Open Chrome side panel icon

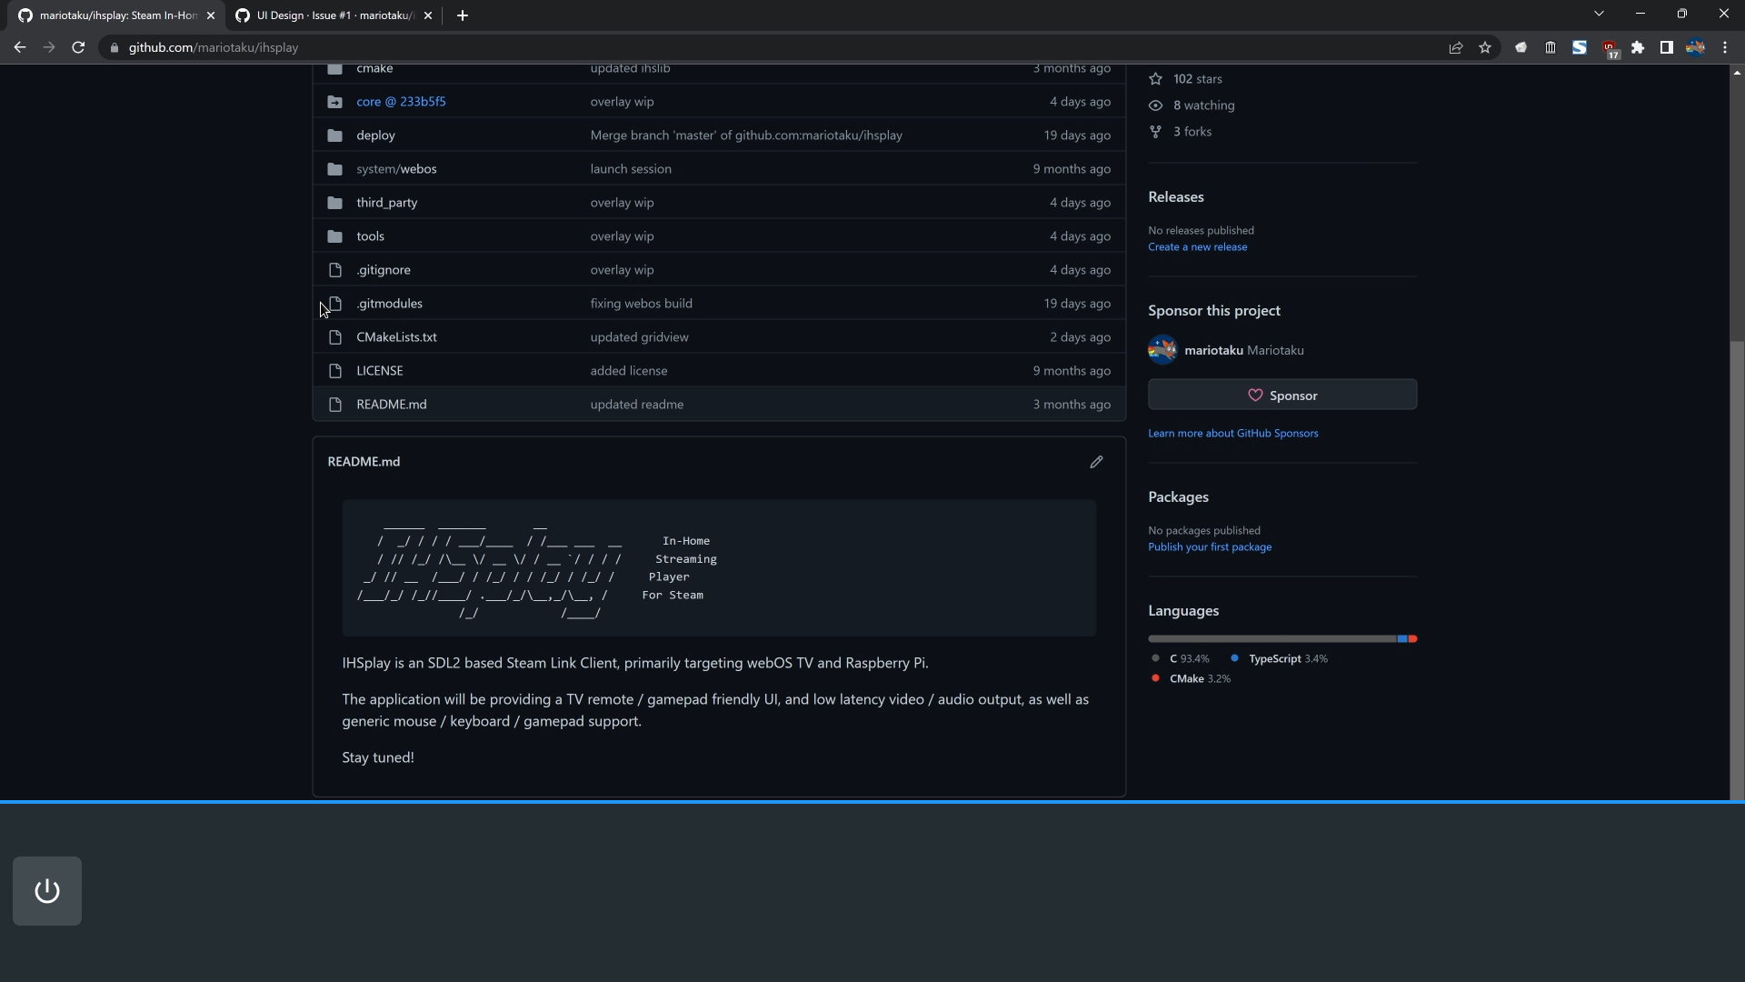(x=1667, y=47)
